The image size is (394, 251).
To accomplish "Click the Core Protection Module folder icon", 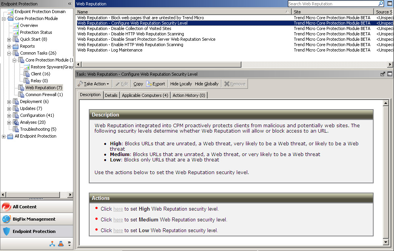I will [10, 18].
